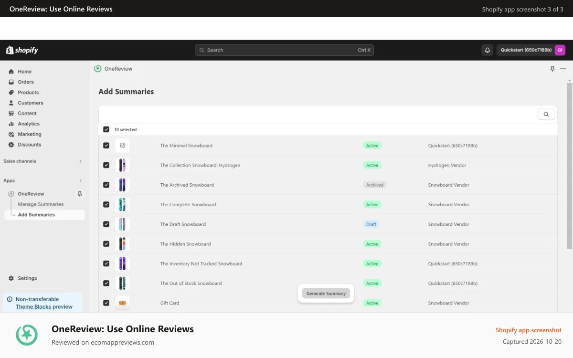Click the Settings gear icon
This screenshot has width=573, height=358.
click(x=11, y=278)
